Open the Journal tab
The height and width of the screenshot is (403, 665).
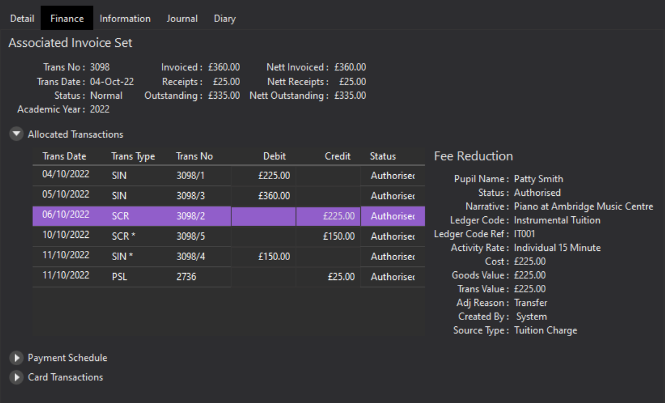[182, 18]
